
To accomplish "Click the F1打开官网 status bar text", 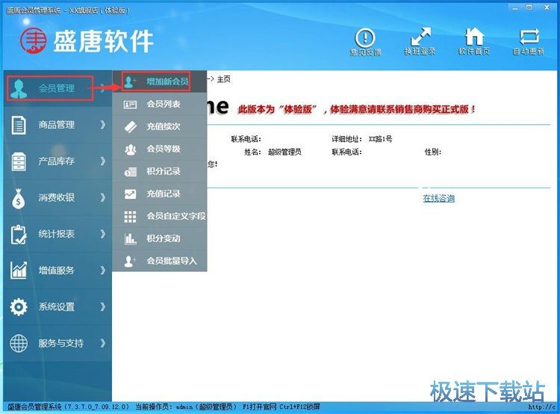I will (x=259, y=407).
